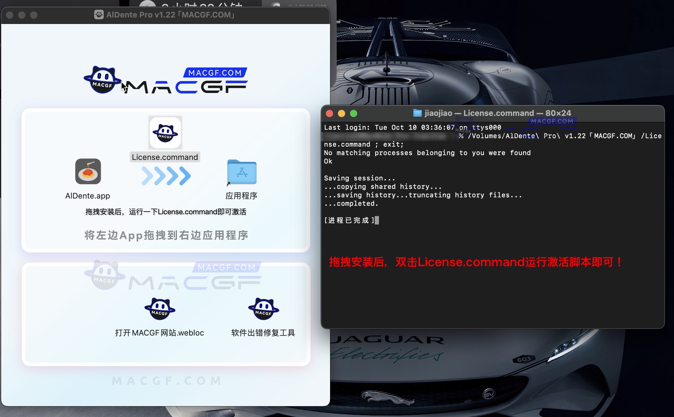Click the 拖拽安装后 instruction text under icons
Viewport: 674px width, 417px height.
165,212
